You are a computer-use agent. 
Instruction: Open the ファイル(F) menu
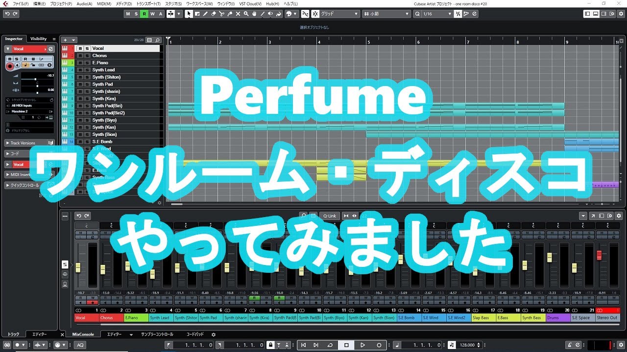[x=21, y=3]
